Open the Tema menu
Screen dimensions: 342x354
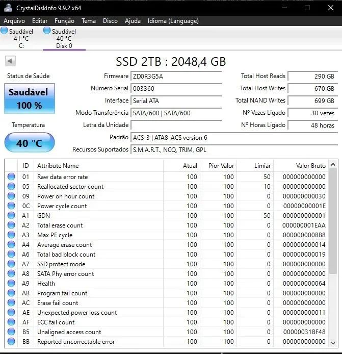[89, 21]
